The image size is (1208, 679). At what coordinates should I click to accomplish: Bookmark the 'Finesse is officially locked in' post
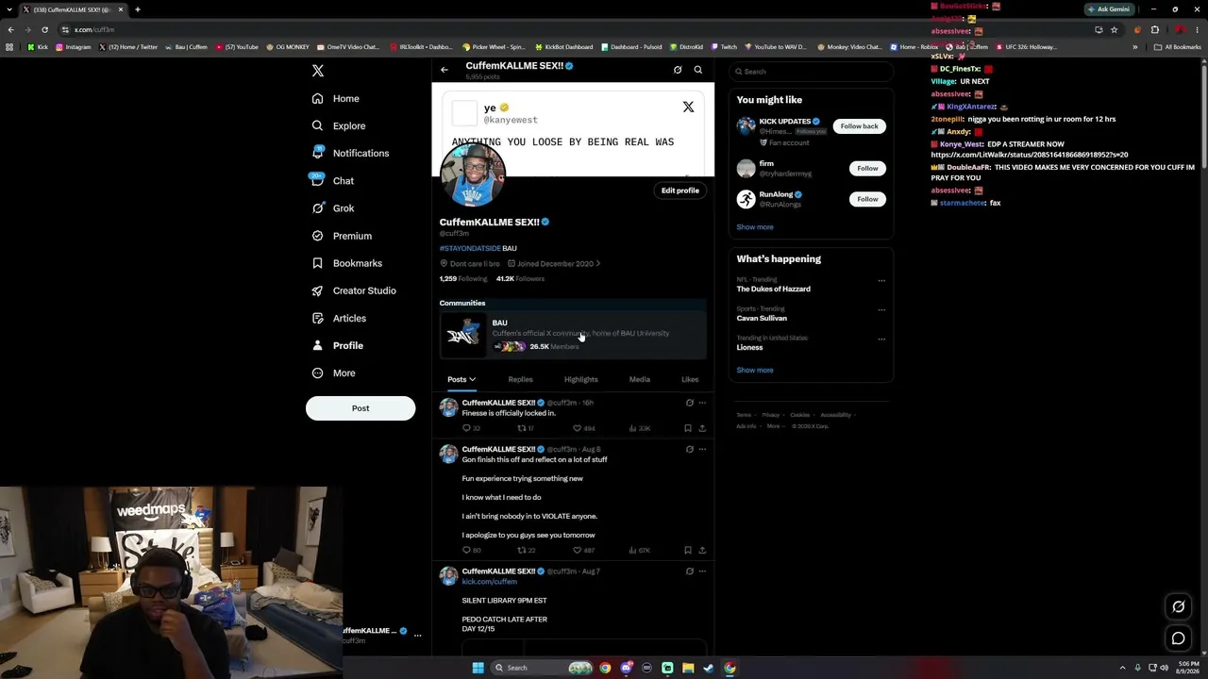(688, 428)
